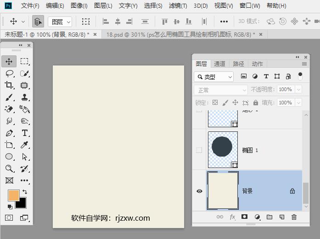The width and height of the screenshot is (320, 239).
Task: Expand the 不透明度 100% dropdown arrow
Action: pyautogui.click(x=298, y=90)
